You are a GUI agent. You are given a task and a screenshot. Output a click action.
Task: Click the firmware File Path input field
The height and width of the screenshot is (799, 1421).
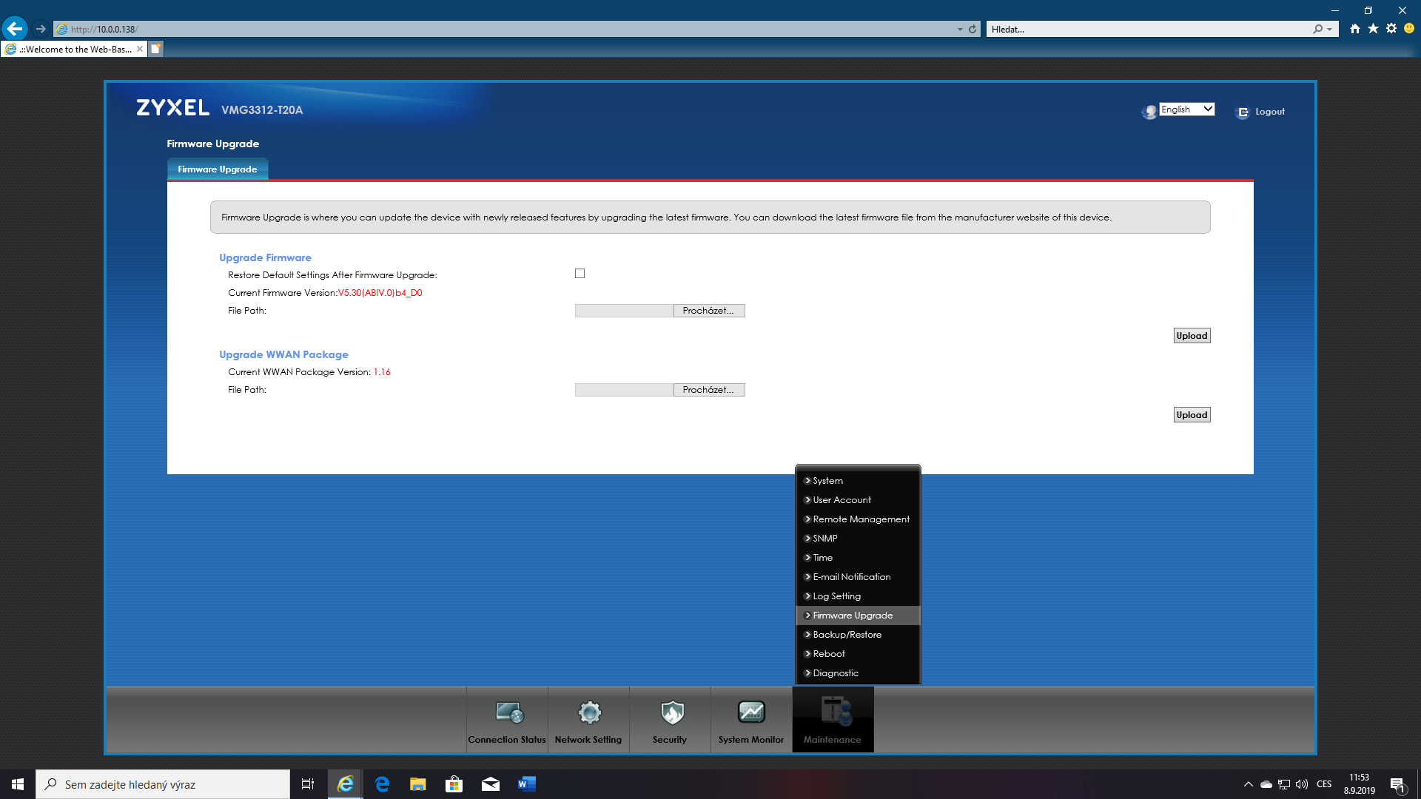click(x=623, y=311)
